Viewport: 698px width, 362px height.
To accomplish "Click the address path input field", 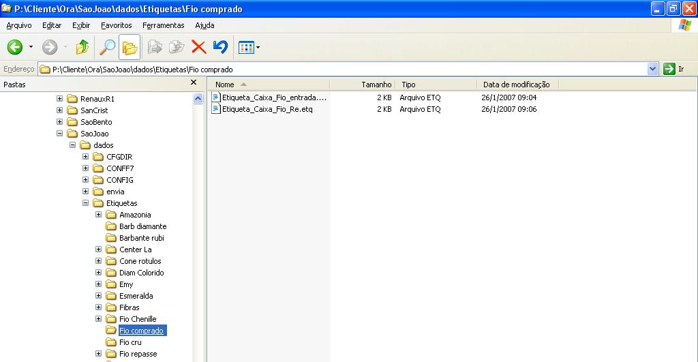I will (341, 69).
